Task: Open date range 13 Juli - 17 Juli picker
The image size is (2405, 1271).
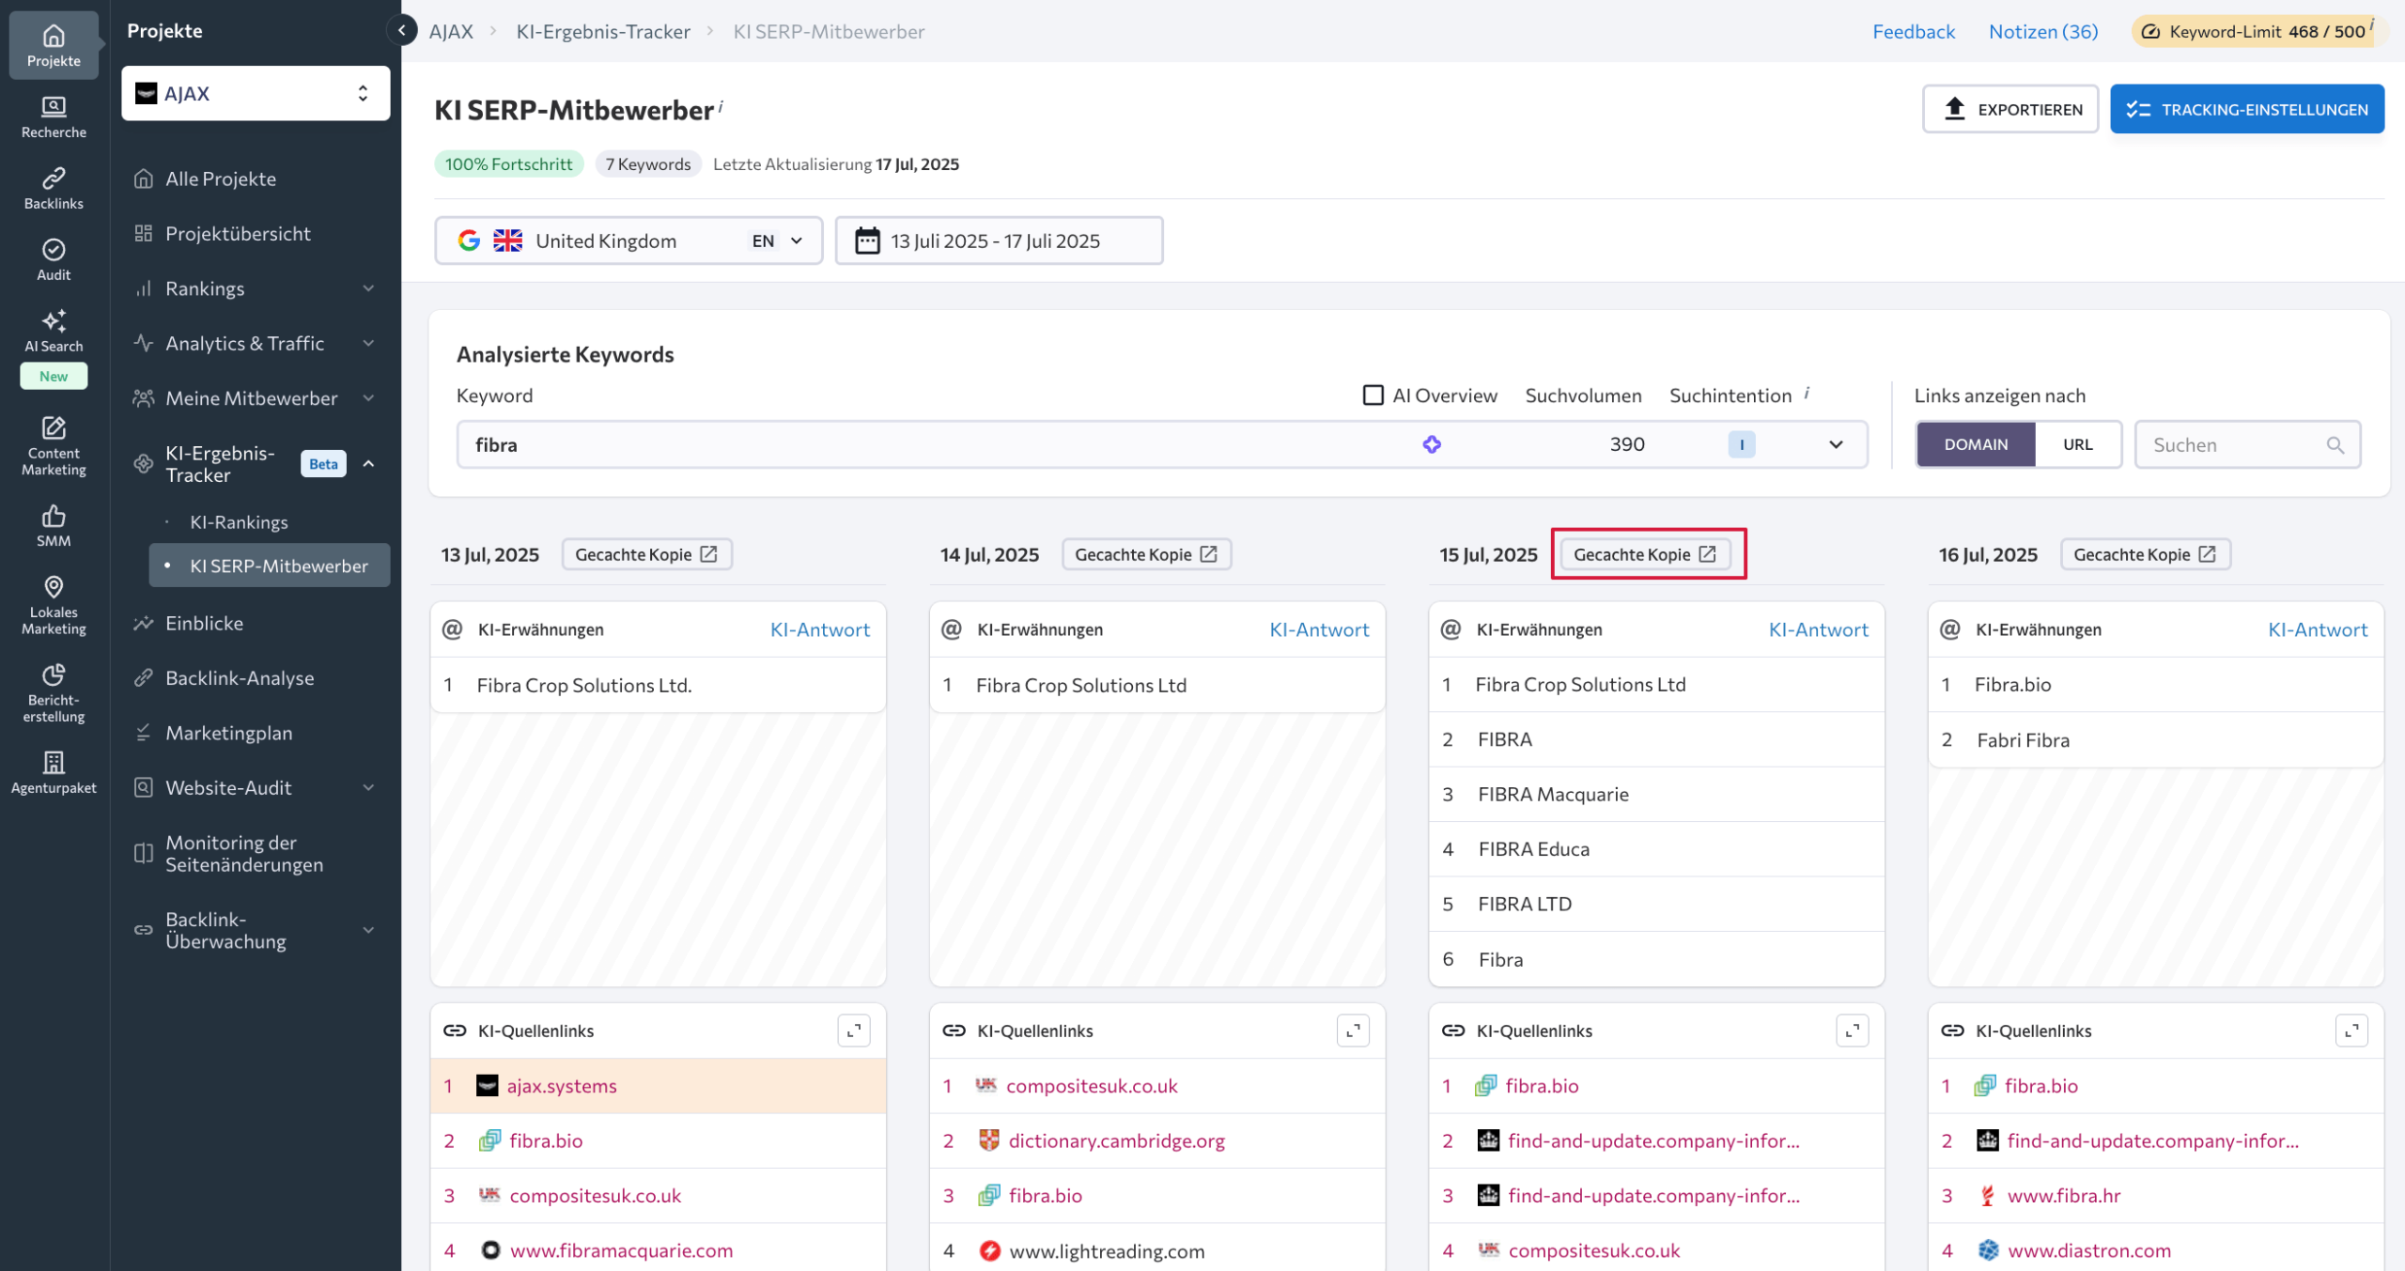Action: (x=999, y=240)
